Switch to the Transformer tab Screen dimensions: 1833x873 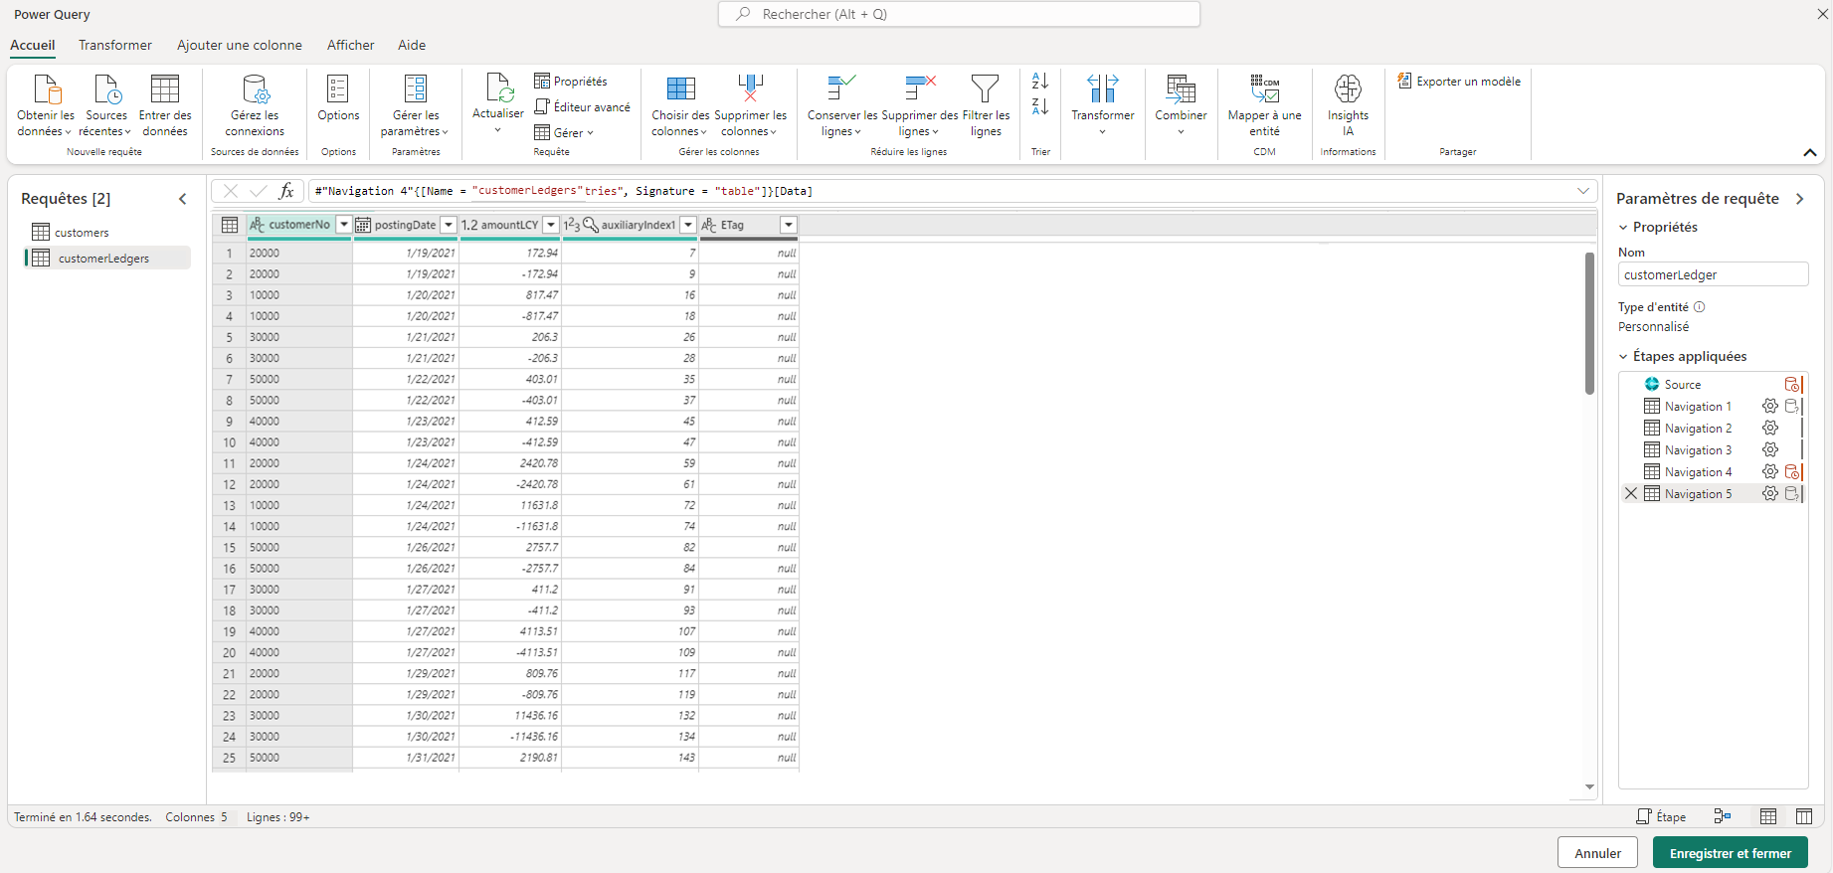coord(115,45)
